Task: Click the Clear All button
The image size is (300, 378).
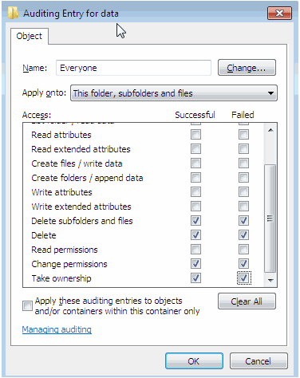Action: [x=247, y=301]
